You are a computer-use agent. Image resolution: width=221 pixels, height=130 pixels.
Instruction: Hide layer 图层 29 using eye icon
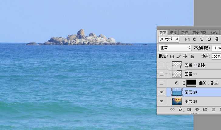coord(161,92)
